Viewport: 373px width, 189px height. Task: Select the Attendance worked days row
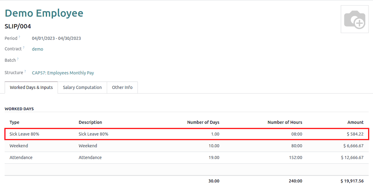[x=21, y=157]
